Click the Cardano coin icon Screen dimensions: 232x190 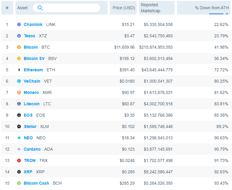(19, 149)
